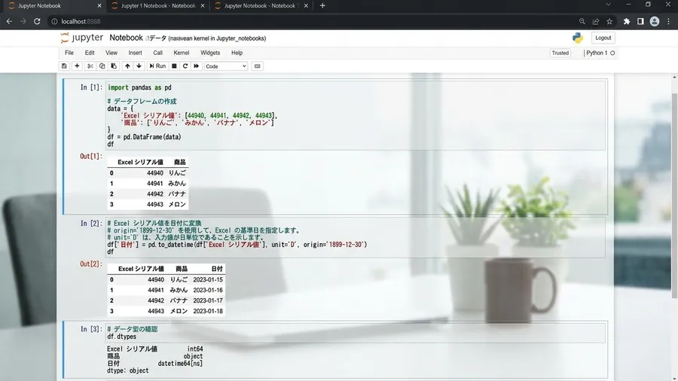Click inside code cell In [2]
The width and height of the screenshot is (678, 381).
356,237
